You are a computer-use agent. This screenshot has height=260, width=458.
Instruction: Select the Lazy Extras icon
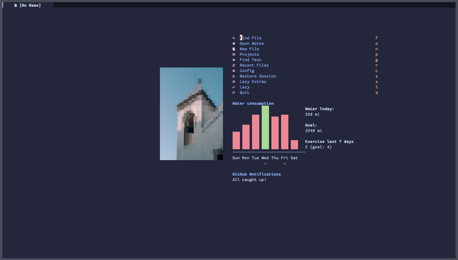click(x=234, y=81)
